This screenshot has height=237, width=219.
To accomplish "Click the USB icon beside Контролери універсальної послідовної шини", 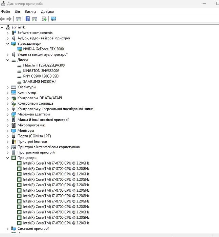I will pyautogui.click(x=14, y=109).
